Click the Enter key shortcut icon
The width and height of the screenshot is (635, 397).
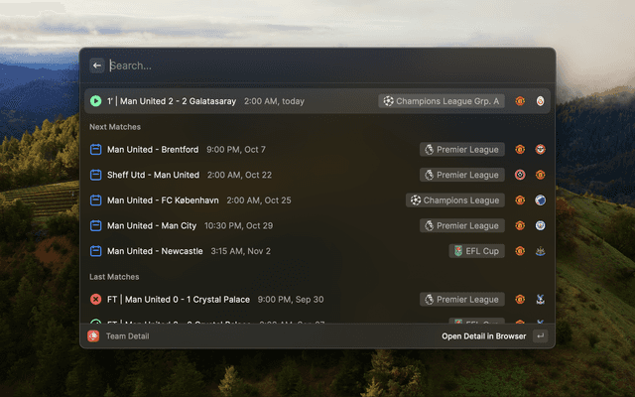[x=540, y=335]
